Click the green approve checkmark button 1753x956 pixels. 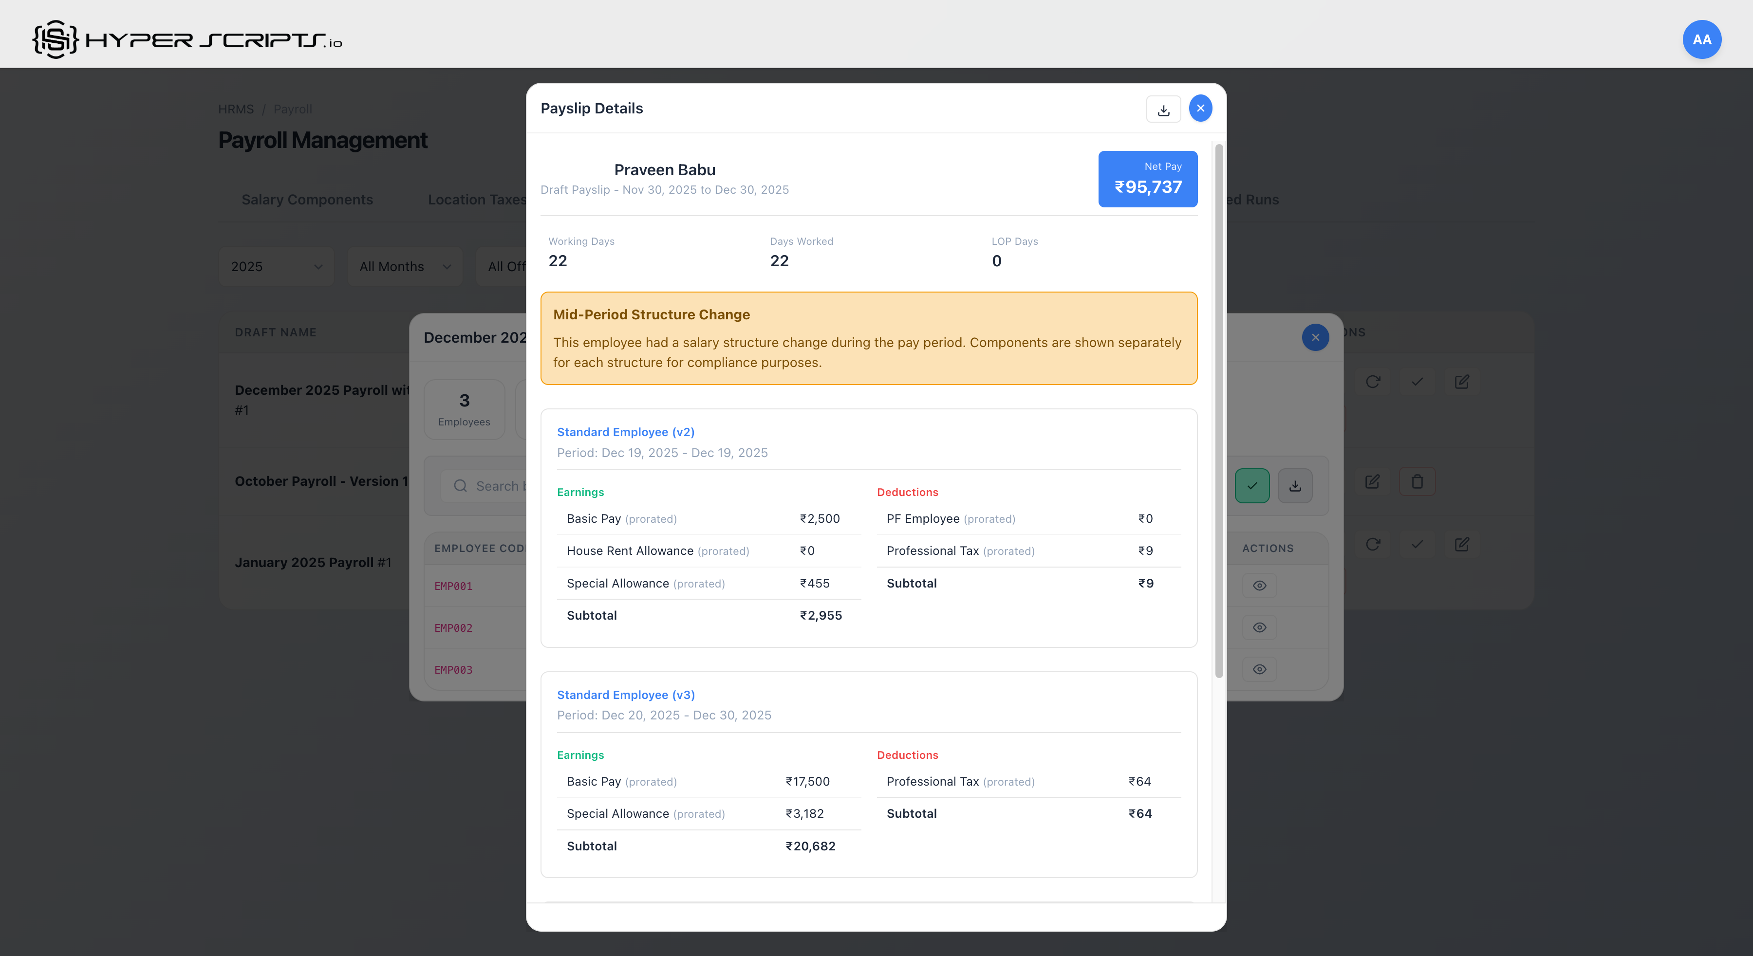tap(1251, 485)
